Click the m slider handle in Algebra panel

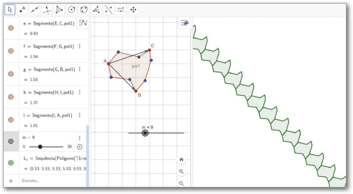pos(40,147)
